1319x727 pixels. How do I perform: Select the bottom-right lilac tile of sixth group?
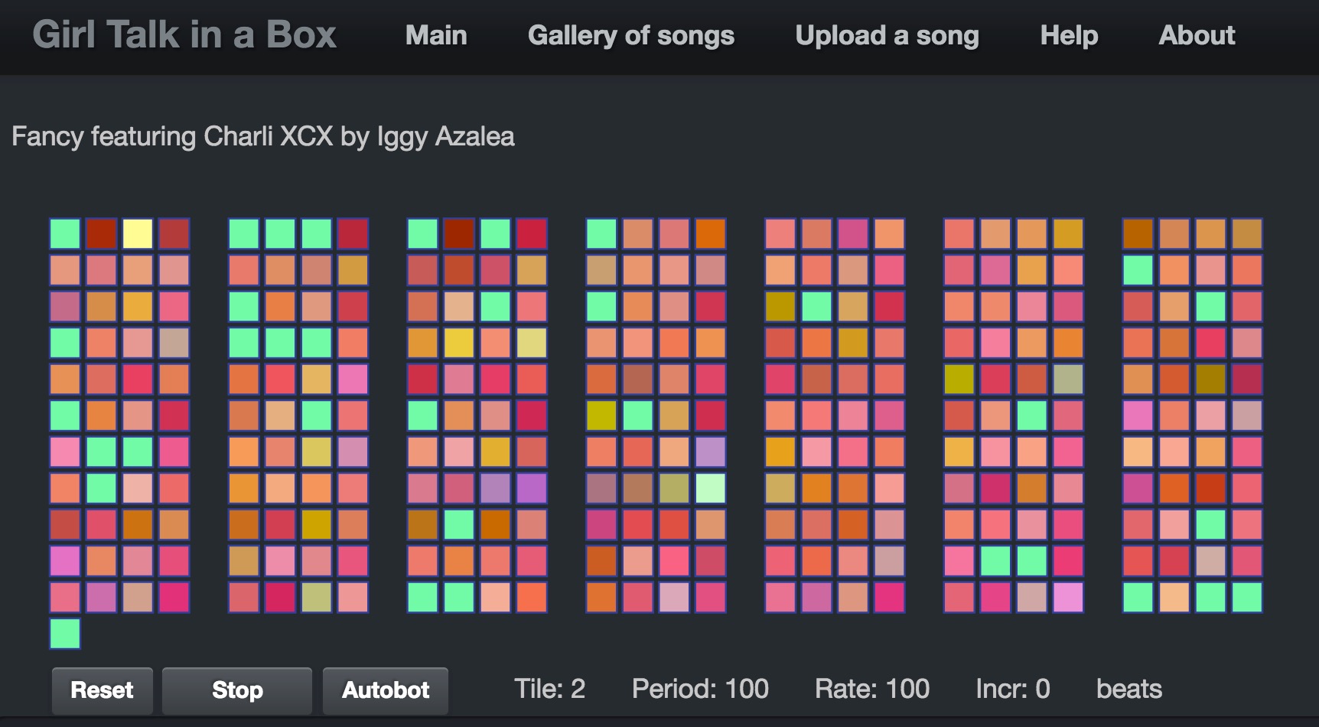[1068, 598]
